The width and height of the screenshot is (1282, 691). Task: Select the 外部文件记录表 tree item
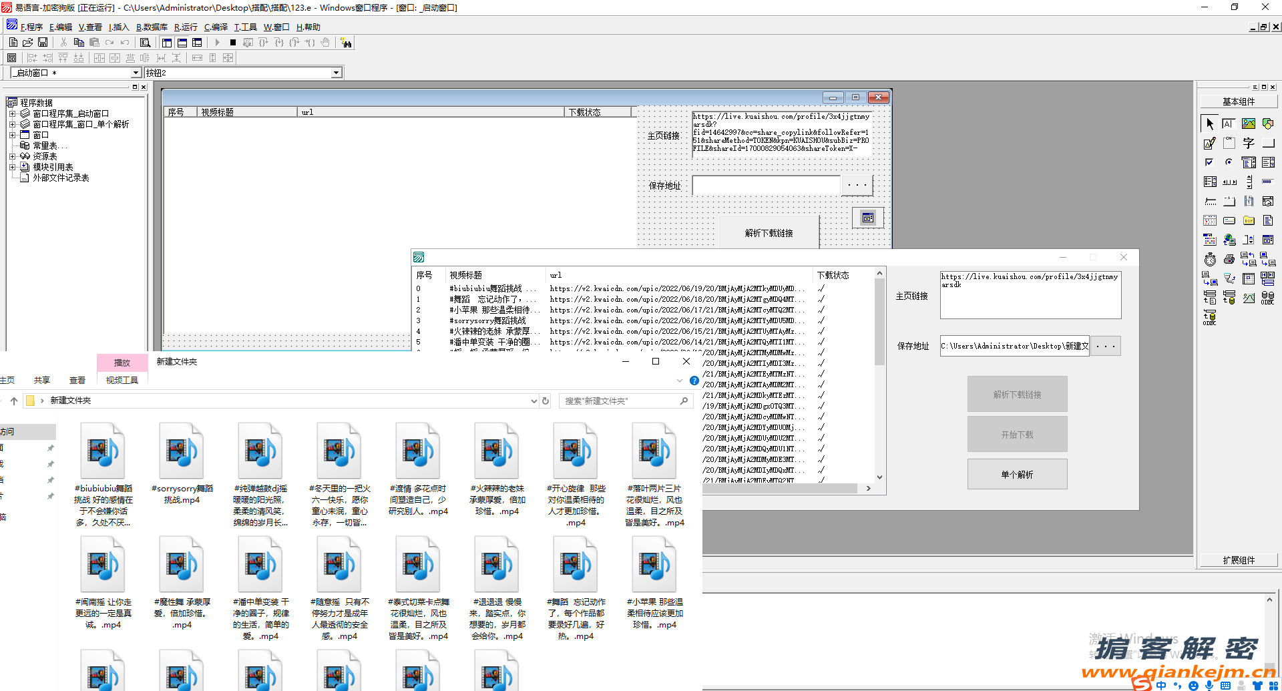(x=61, y=178)
